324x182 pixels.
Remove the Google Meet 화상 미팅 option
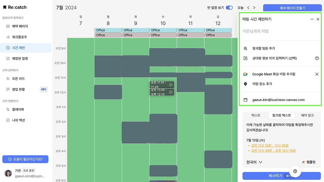317,74
